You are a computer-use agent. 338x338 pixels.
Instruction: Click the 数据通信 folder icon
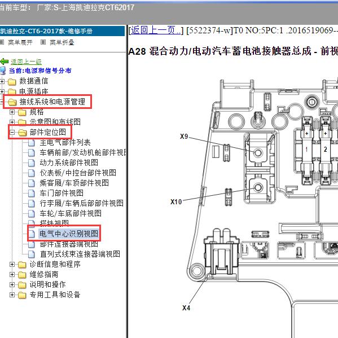[12, 82]
